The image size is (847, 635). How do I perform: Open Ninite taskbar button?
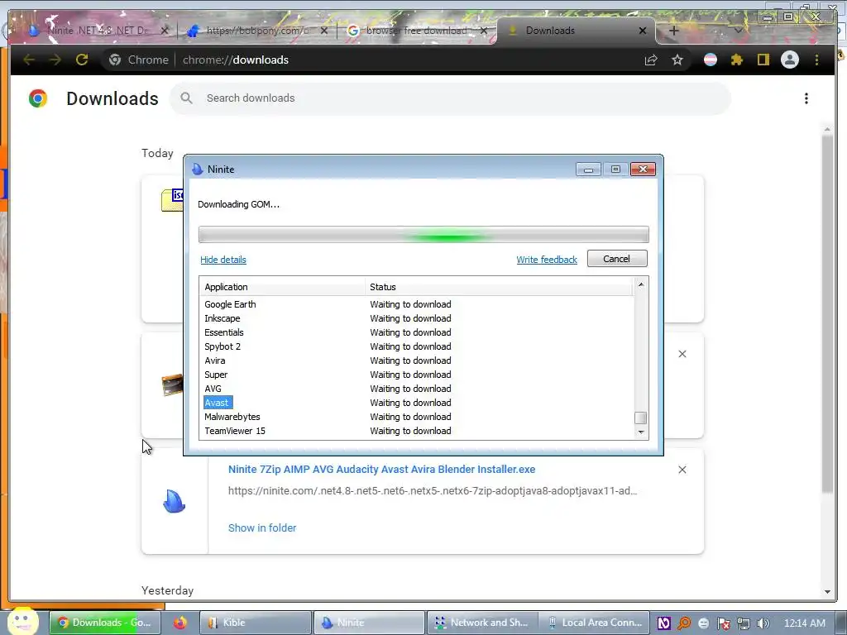pyautogui.click(x=370, y=623)
